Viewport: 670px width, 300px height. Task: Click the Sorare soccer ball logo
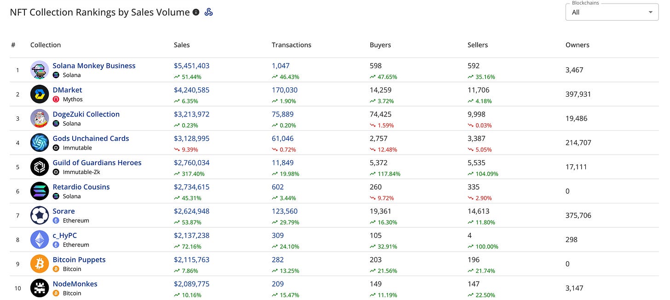[x=40, y=215]
